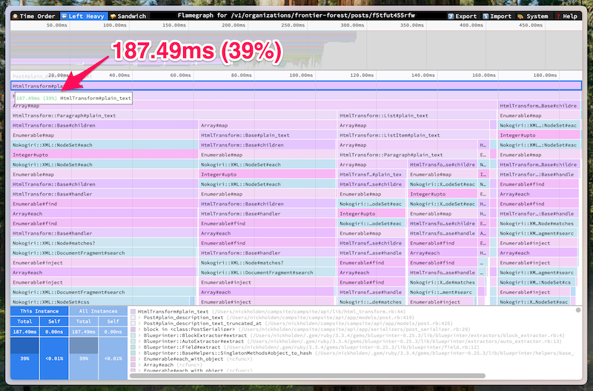
Task: Click the swatch beside Post#plain_description_text
Action: [x=133, y=318]
